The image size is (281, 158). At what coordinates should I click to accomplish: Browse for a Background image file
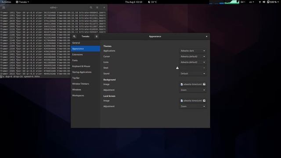click(204, 84)
